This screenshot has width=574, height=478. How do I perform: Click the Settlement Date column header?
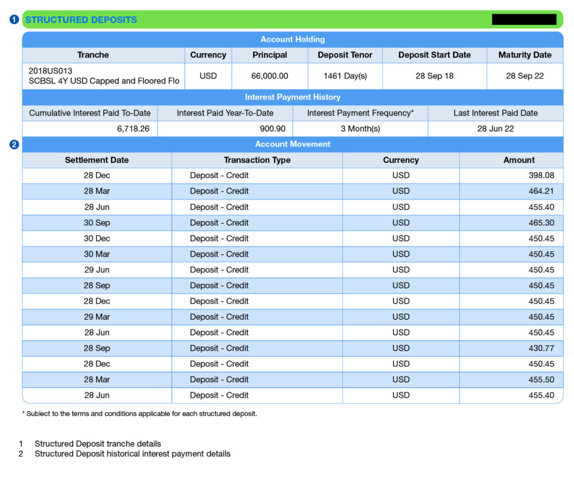96,160
